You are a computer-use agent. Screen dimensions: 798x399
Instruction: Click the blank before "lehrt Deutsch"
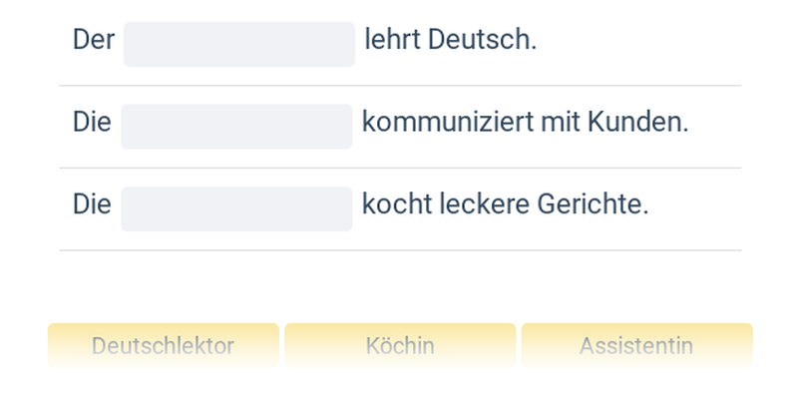[239, 45]
